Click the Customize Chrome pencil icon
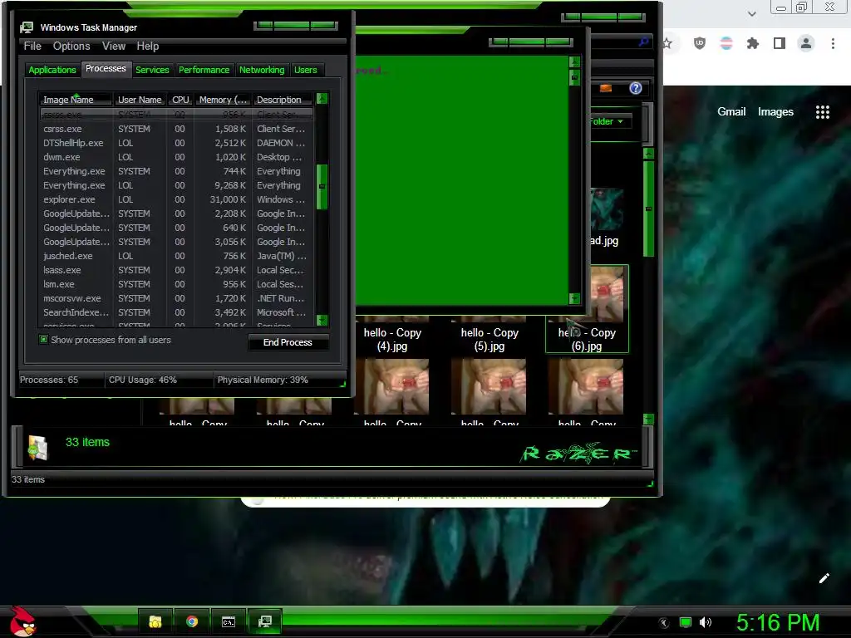 pyautogui.click(x=824, y=578)
